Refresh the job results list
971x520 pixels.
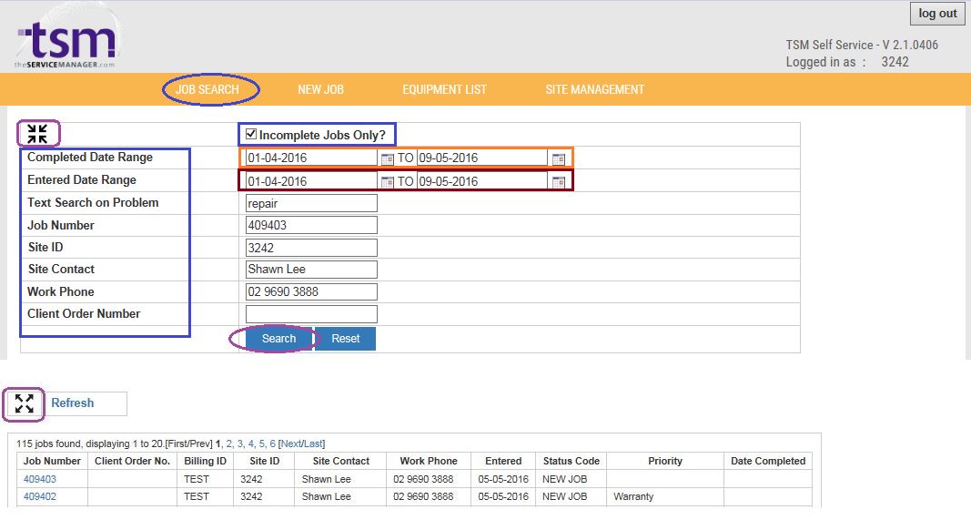coord(72,403)
